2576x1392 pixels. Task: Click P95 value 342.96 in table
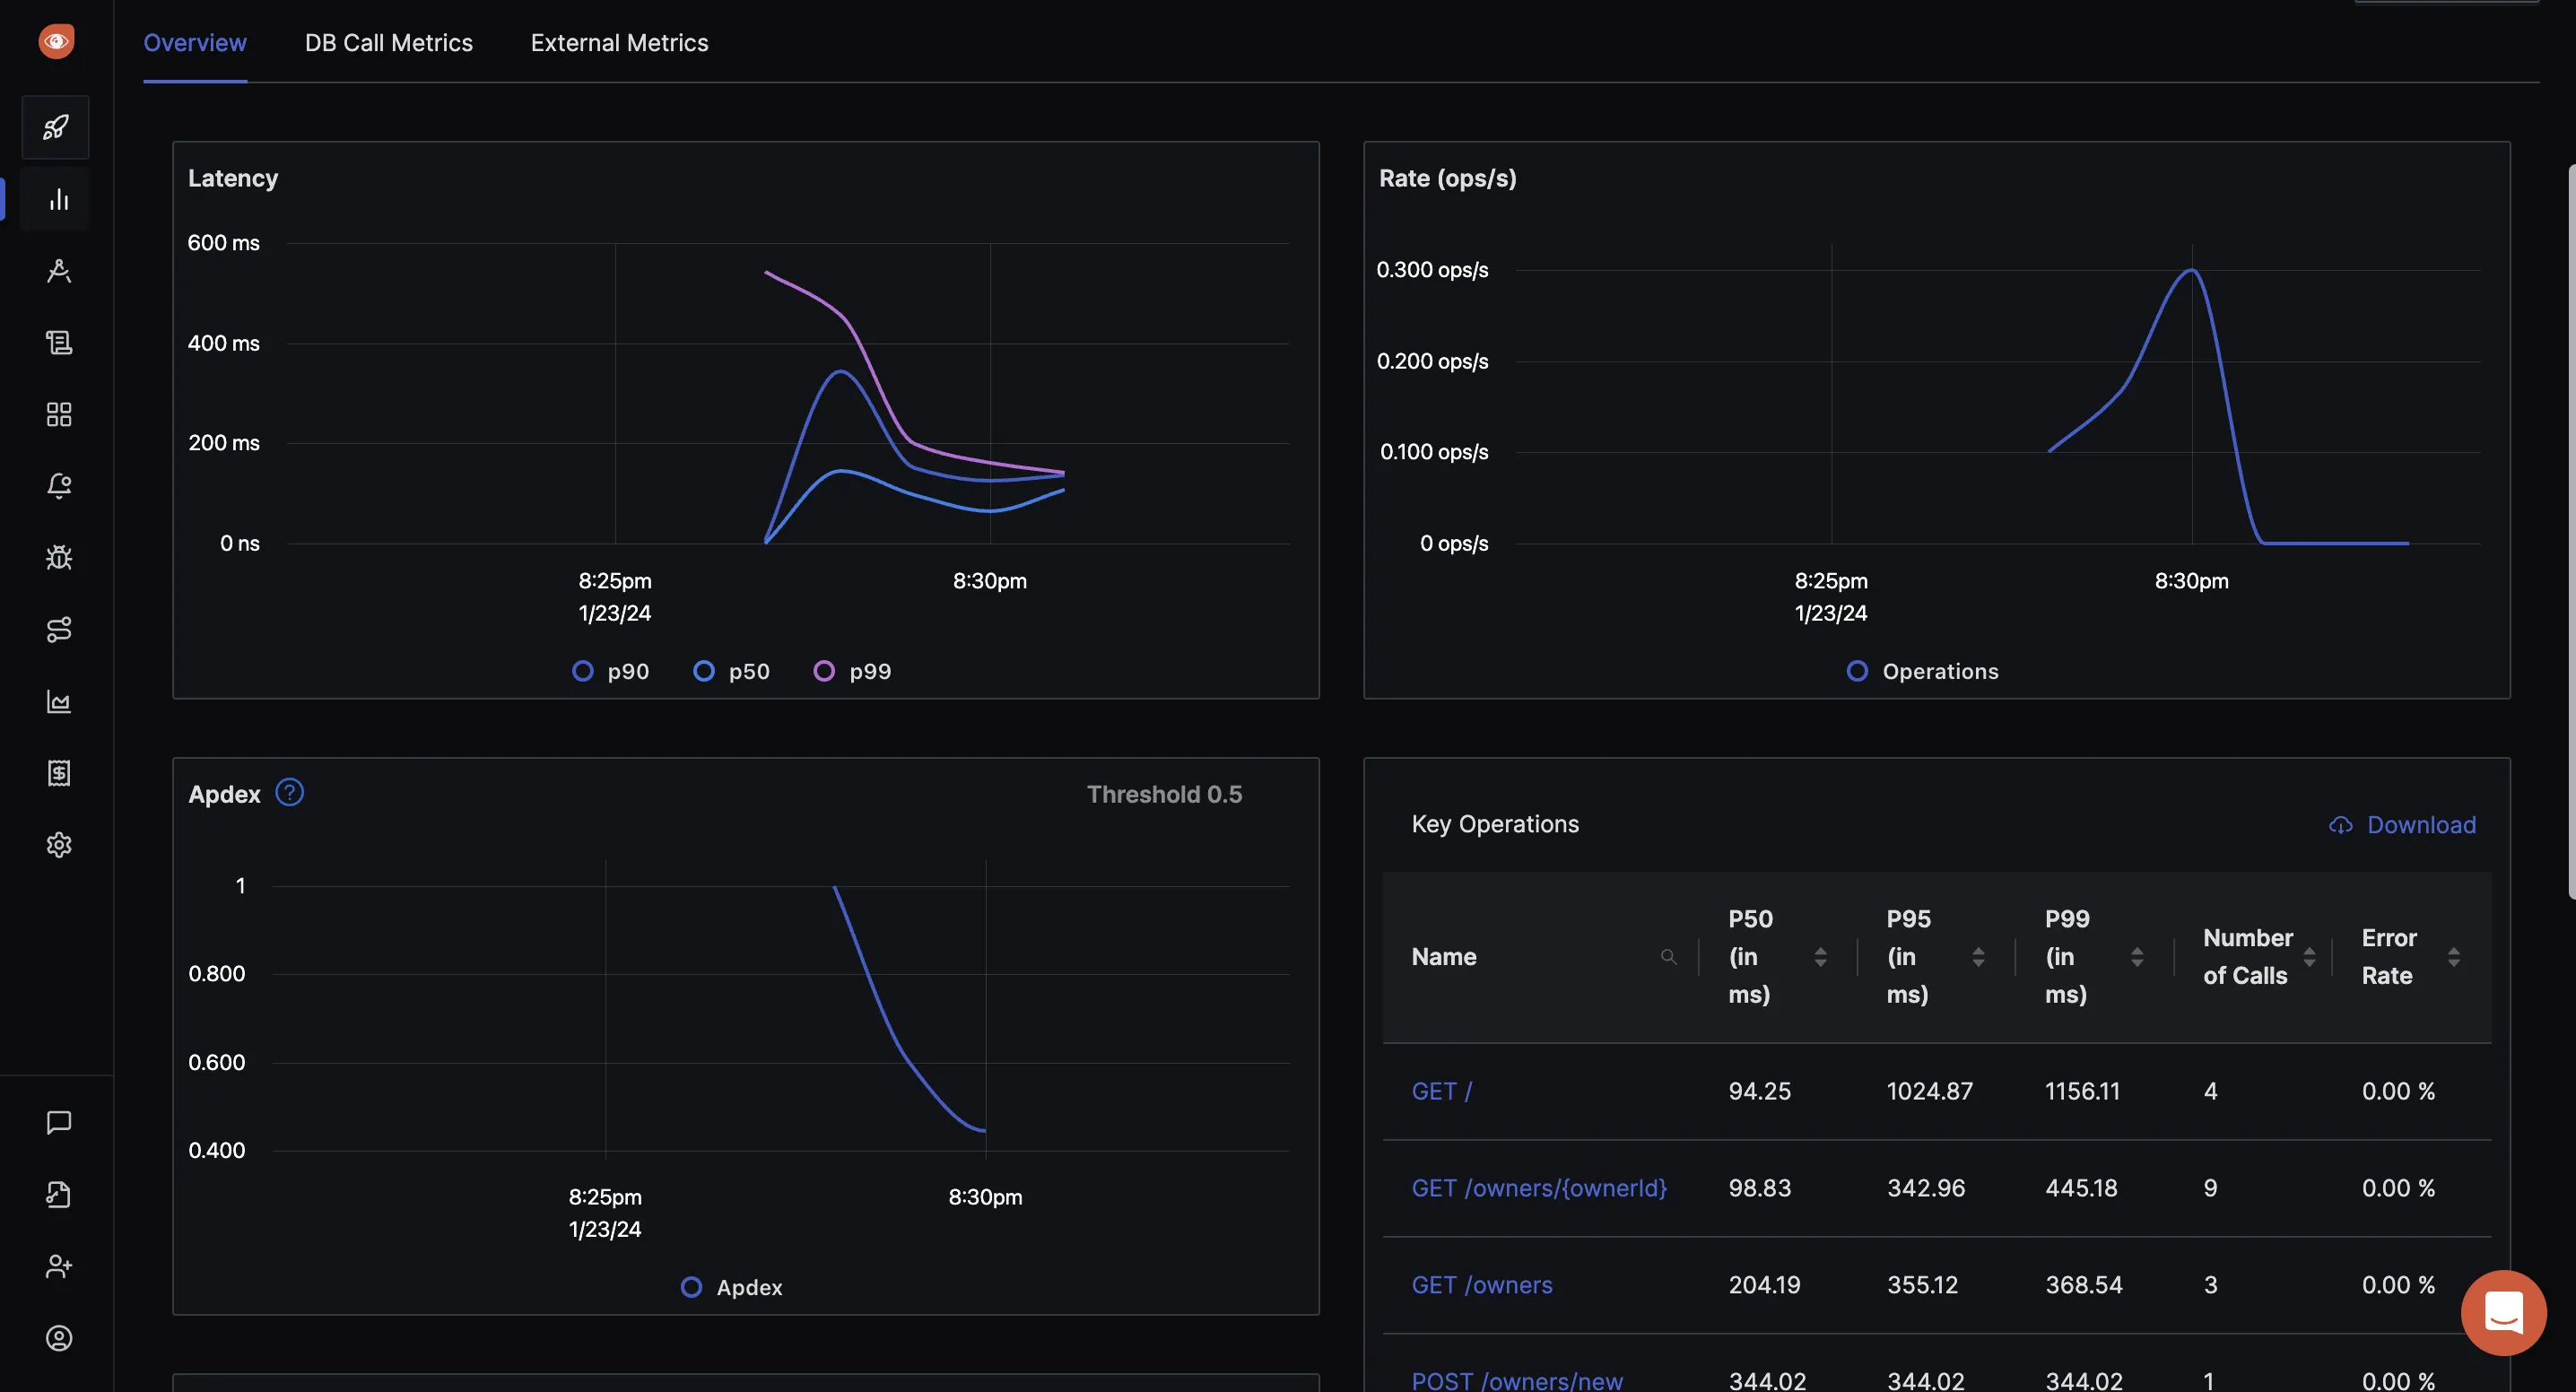[x=1926, y=1188]
